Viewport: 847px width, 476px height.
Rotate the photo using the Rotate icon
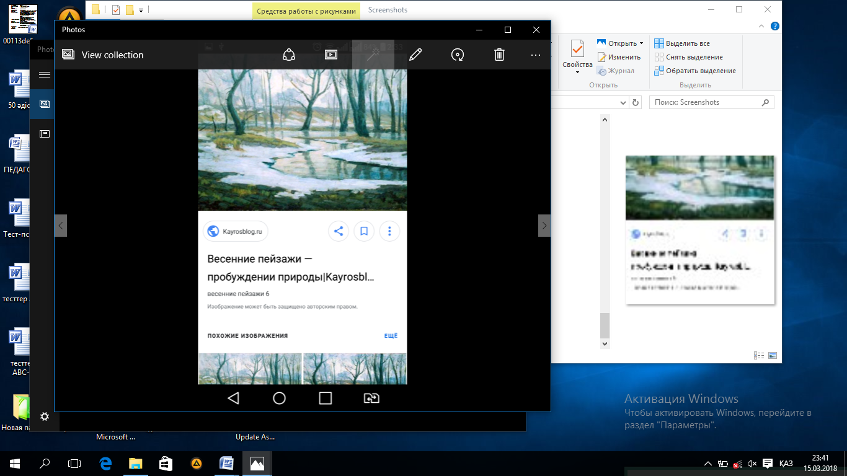[457, 55]
